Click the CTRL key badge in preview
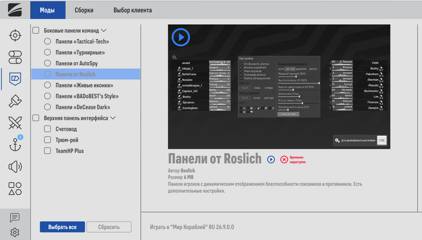 [x=381, y=141]
